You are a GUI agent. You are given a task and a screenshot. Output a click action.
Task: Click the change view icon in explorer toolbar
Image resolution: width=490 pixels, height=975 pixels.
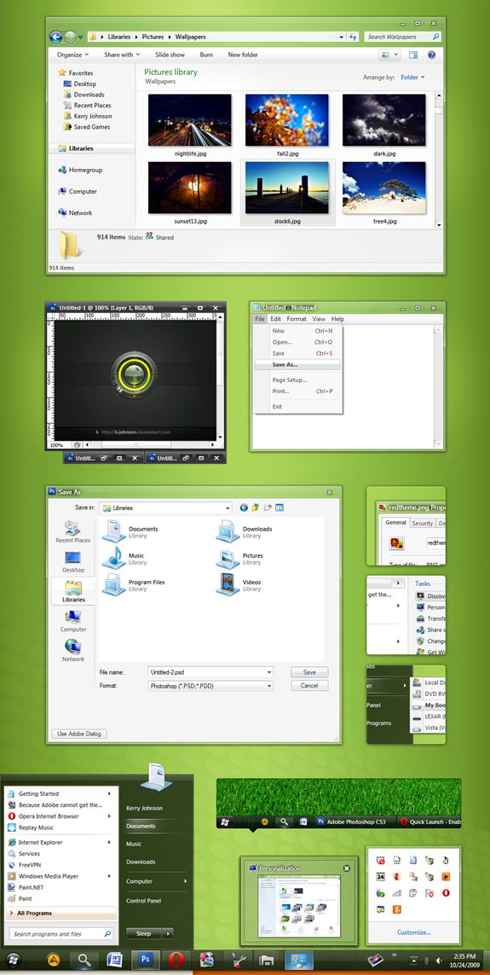click(386, 55)
